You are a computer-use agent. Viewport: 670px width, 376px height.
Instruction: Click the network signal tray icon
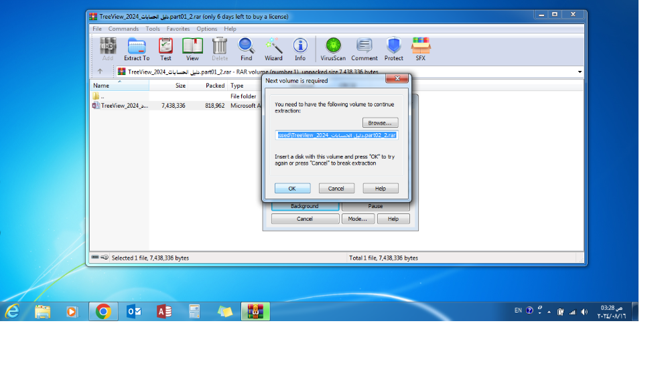coord(573,312)
